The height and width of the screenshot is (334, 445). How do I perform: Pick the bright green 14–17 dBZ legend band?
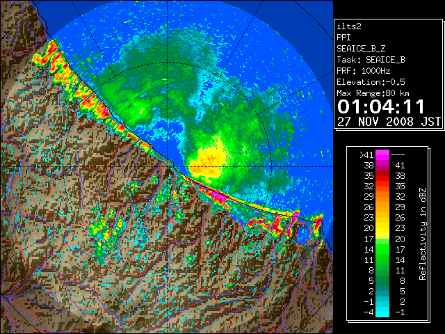[382, 249]
